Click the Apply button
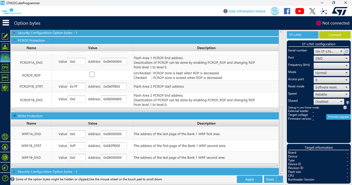The image size is (352, 185). click(x=249, y=179)
